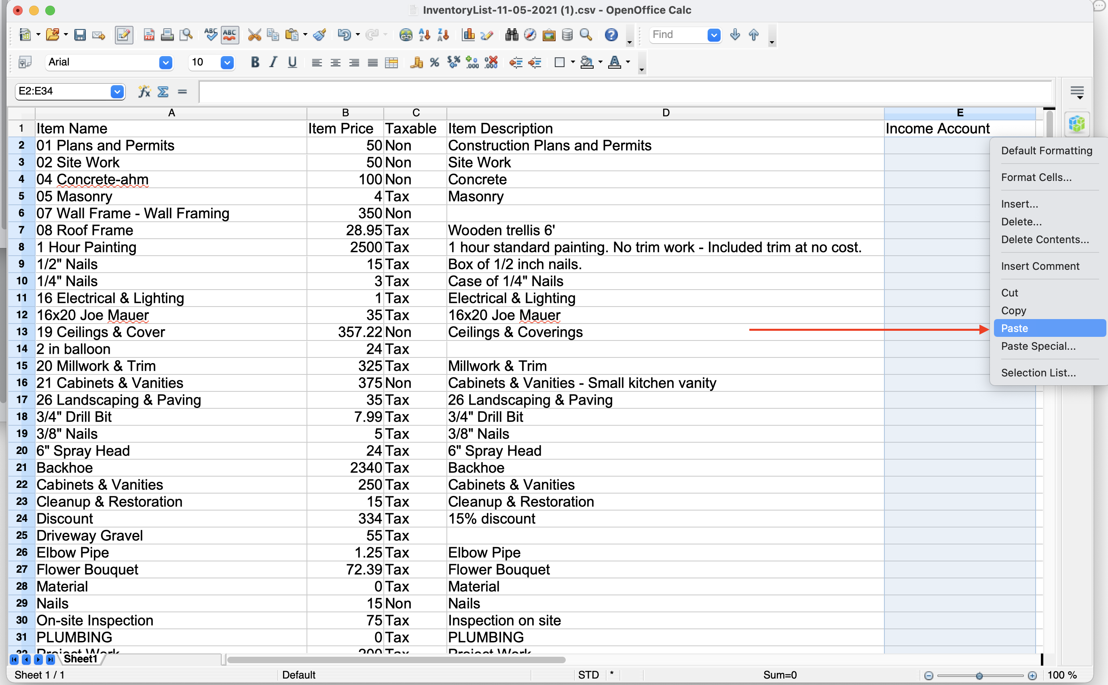
Task: Click the zoom slider handle
Action: 979,676
